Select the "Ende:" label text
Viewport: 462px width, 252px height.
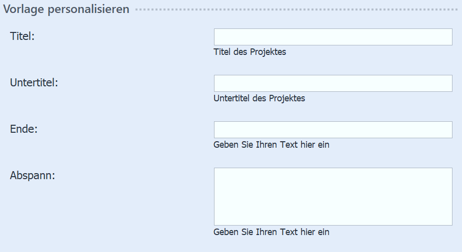tap(24, 129)
